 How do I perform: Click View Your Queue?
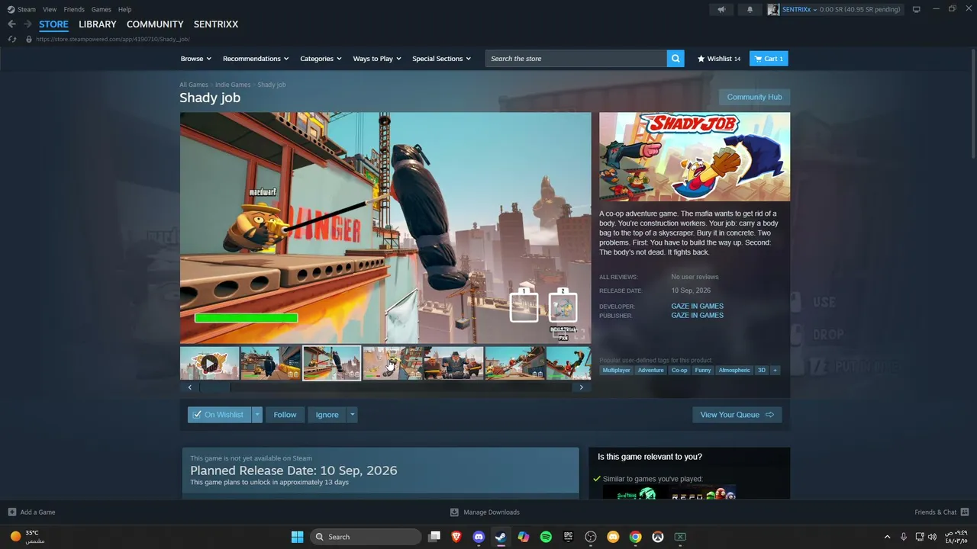pos(737,415)
